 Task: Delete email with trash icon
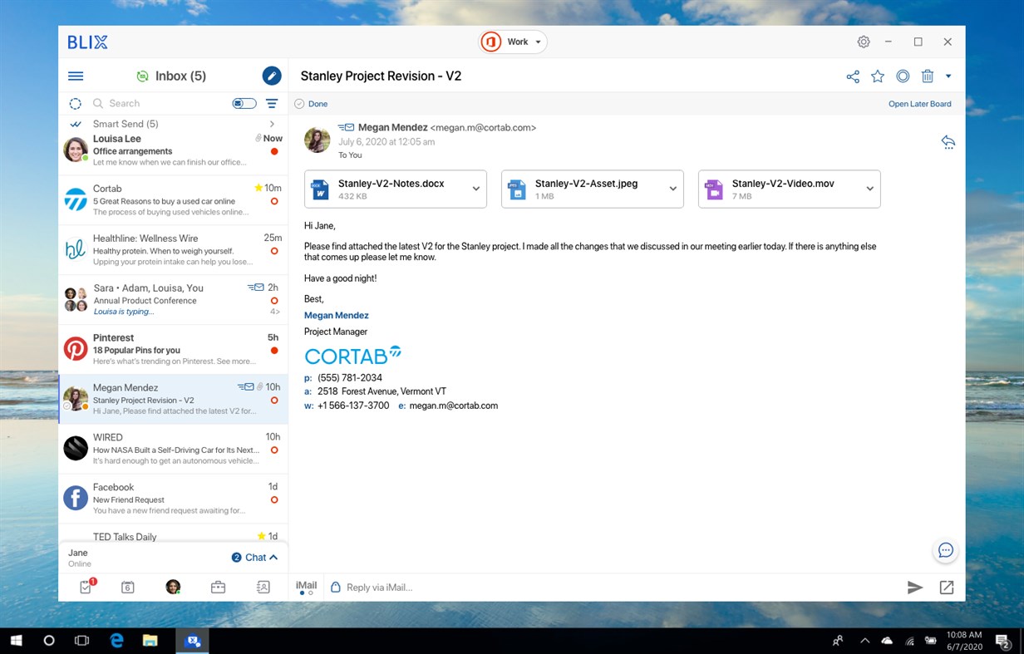[x=928, y=76]
